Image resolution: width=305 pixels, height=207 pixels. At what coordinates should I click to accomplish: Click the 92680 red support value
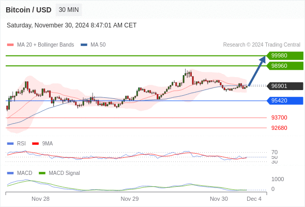click(279, 128)
